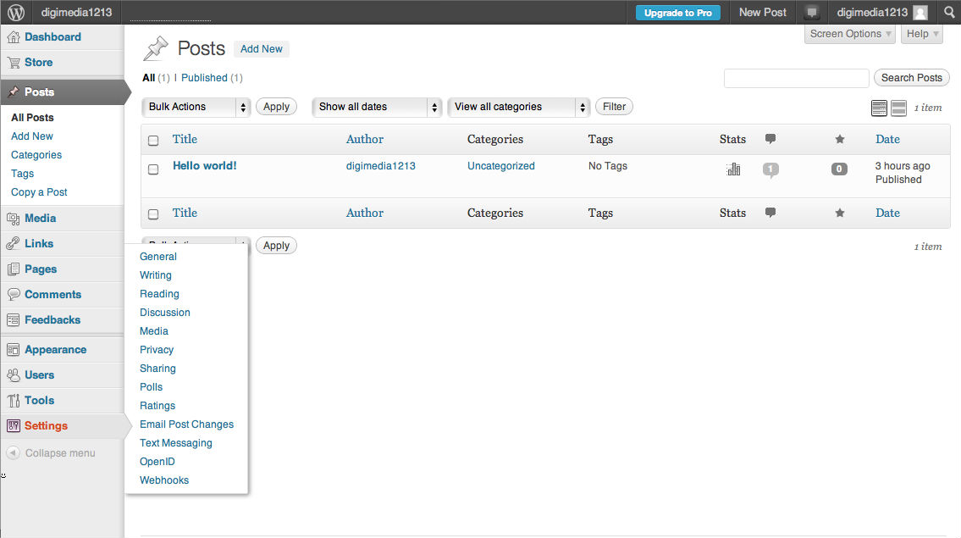Click Apply next to top Bulk Actions

pyautogui.click(x=276, y=107)
